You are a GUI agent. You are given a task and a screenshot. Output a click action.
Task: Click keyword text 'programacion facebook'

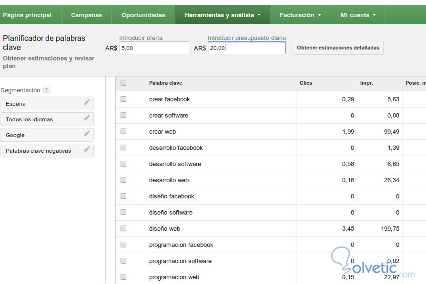click(x=181, y=245)
